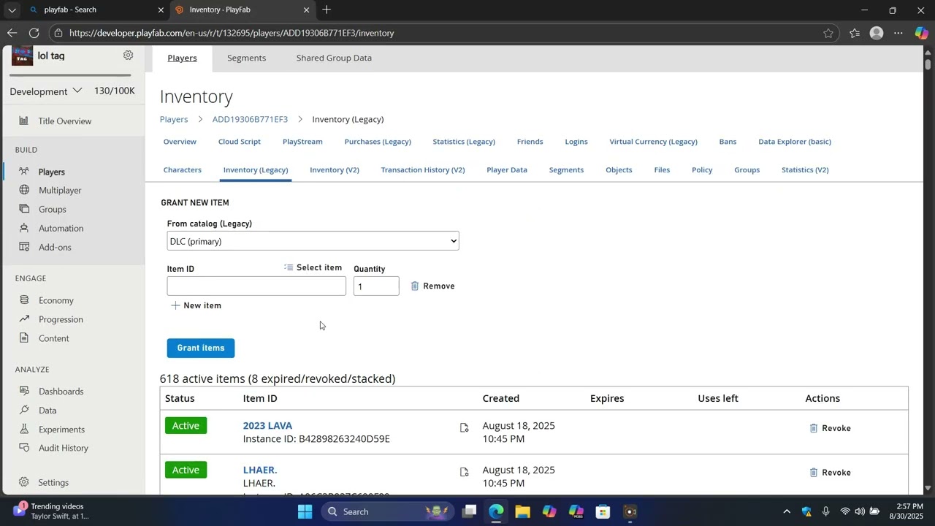Open the browser tab list chevron

pyautogui.click(x=12, y=10)
